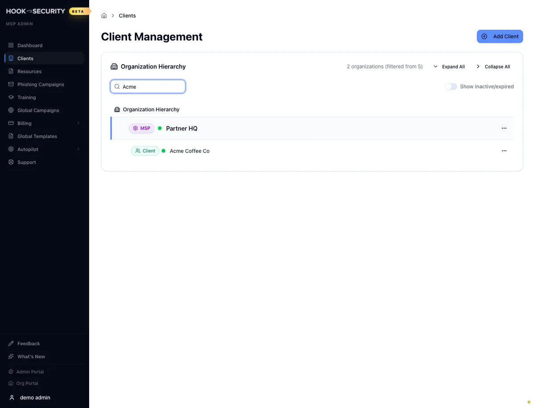
Task: Click the people icon in the Client badge
Action: [x=138, y=151]
